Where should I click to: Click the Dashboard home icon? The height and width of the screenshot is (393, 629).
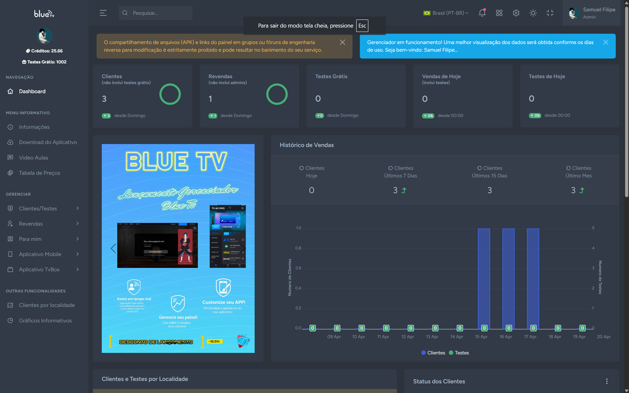(10, 91)
